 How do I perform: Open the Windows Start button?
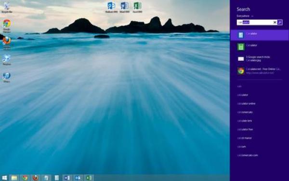click(4, 178)
